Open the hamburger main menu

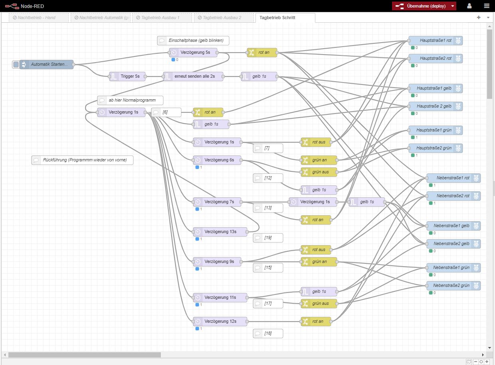click(x=486, y=6)
